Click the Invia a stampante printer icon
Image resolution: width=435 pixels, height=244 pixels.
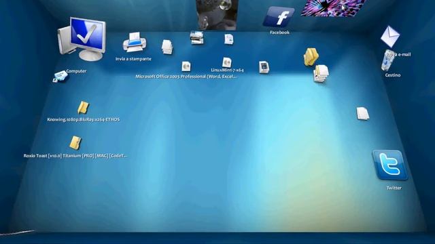[135, 42]
